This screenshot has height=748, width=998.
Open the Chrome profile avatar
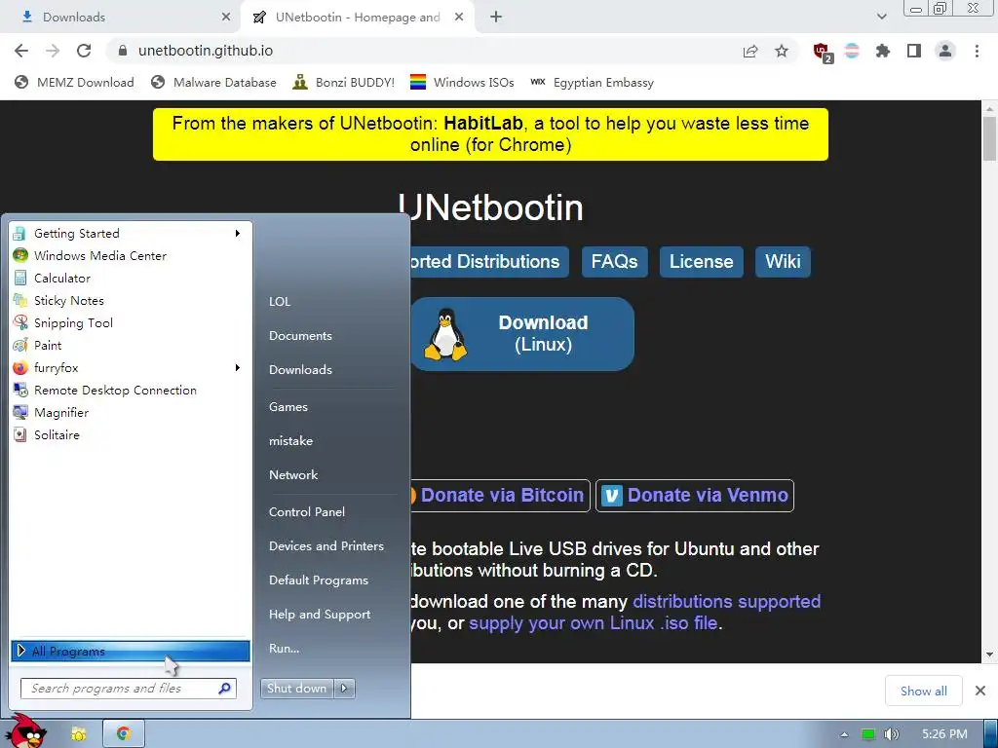click(945, 51)
